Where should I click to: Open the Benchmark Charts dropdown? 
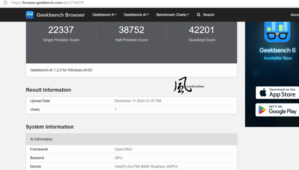tap(172, 15)
